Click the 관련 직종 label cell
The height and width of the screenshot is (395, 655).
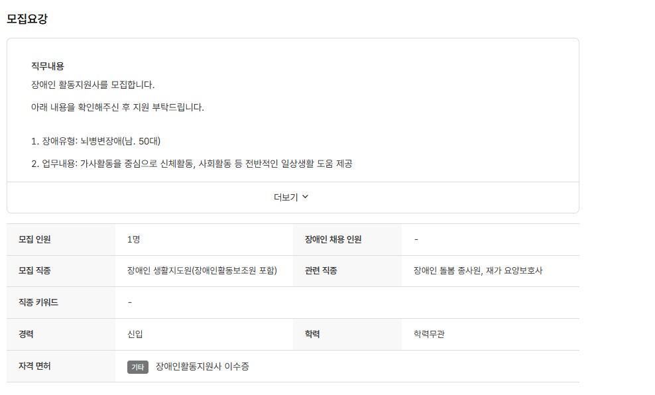coord(321,270)
